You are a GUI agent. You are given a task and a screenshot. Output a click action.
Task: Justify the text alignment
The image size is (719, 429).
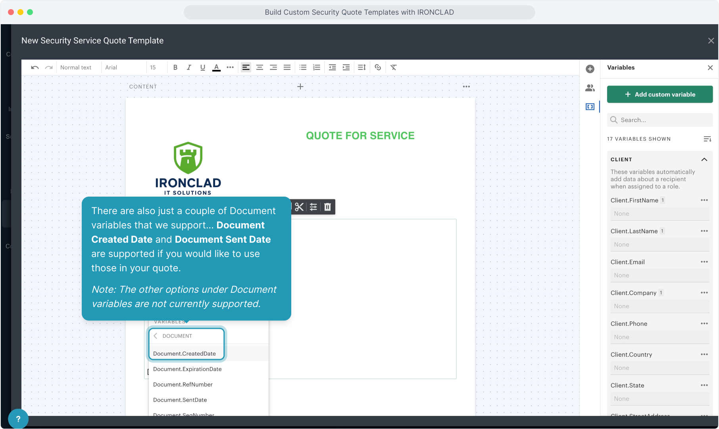pos(287,68)
